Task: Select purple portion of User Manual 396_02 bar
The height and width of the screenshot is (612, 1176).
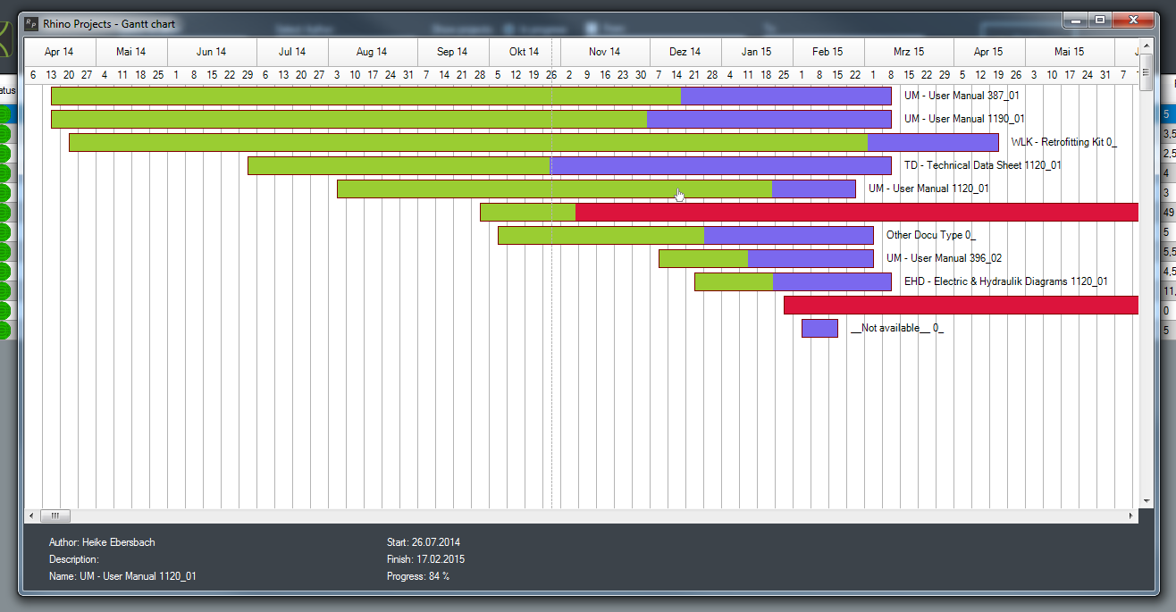Action: coord(810,258)
